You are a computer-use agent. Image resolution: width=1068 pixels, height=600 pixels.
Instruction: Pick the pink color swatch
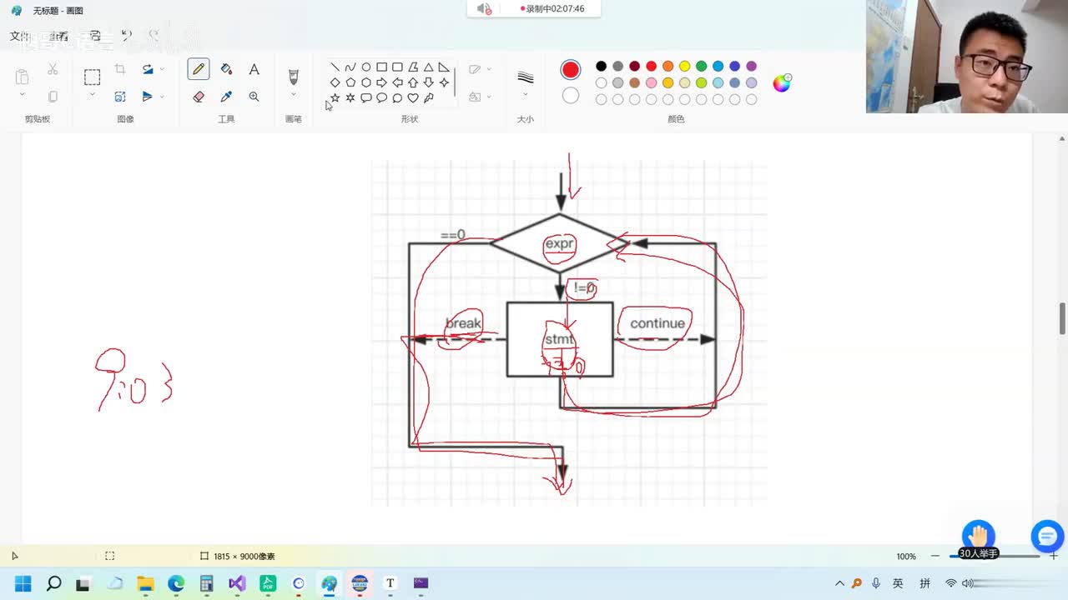[651, 82]
